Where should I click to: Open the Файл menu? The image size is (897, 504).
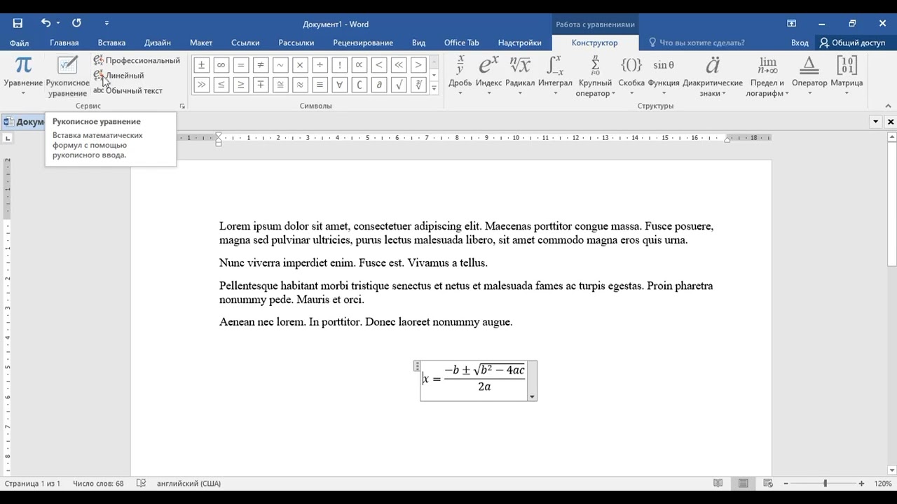(20, 43)
